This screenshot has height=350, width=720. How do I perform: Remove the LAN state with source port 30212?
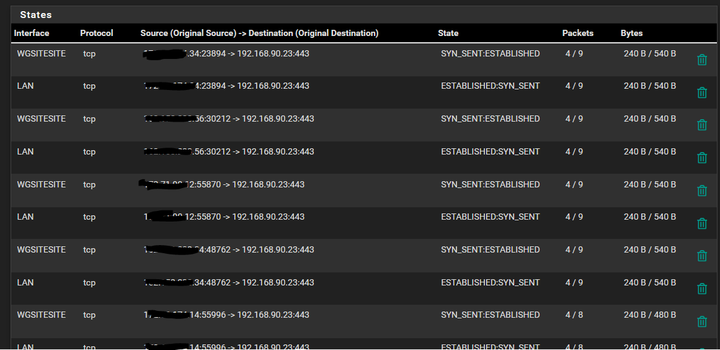702,158
